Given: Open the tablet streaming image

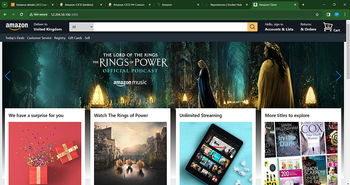Looking at the screenshot, I should [216, 153].
